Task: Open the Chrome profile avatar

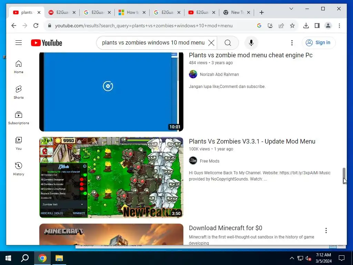Action: 328,26
